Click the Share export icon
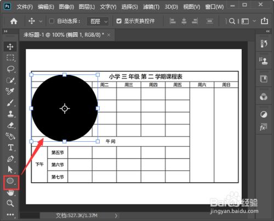This screenshot has width=274, height=221. pos(265,21)
